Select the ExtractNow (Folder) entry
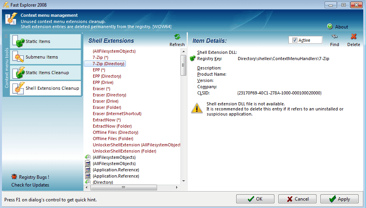This screenshot has width=366, height=208. [x=112, y=126]
